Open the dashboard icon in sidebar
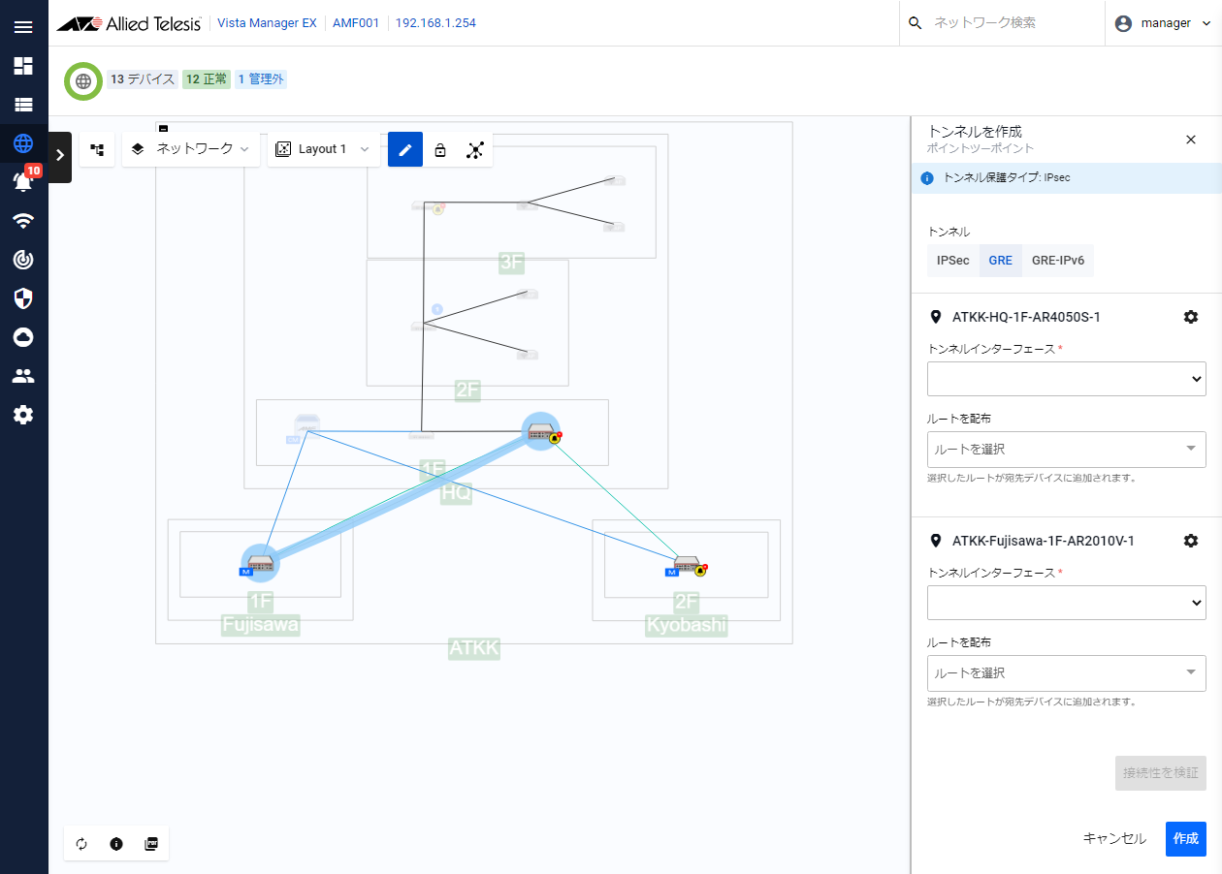This screenshot has width=1222, height=874. (x=23, y=66)
